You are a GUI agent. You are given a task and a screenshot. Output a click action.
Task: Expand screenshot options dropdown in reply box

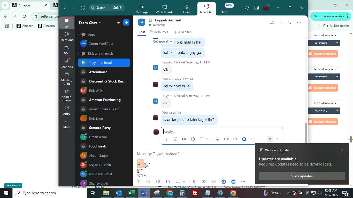[207, 139]
